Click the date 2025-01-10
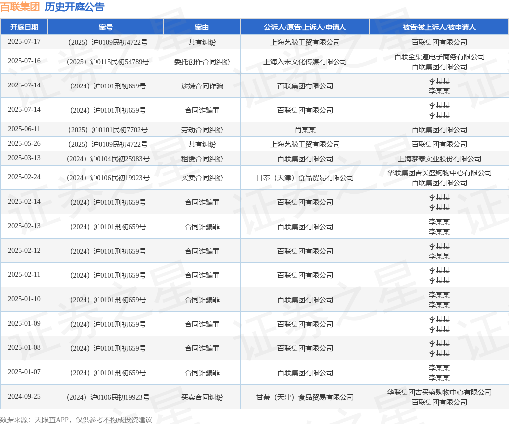The height and width of the screenshot is (424, 509). coord(24,299)
